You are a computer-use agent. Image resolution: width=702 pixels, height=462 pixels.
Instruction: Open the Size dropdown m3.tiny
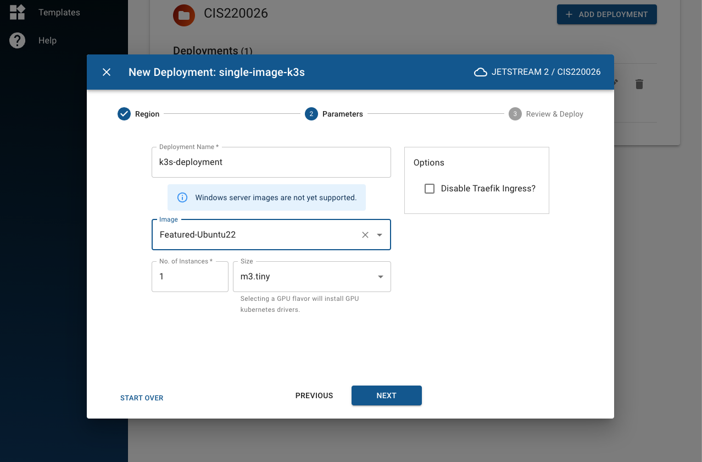pyautogui.click(x=311, y=277)
